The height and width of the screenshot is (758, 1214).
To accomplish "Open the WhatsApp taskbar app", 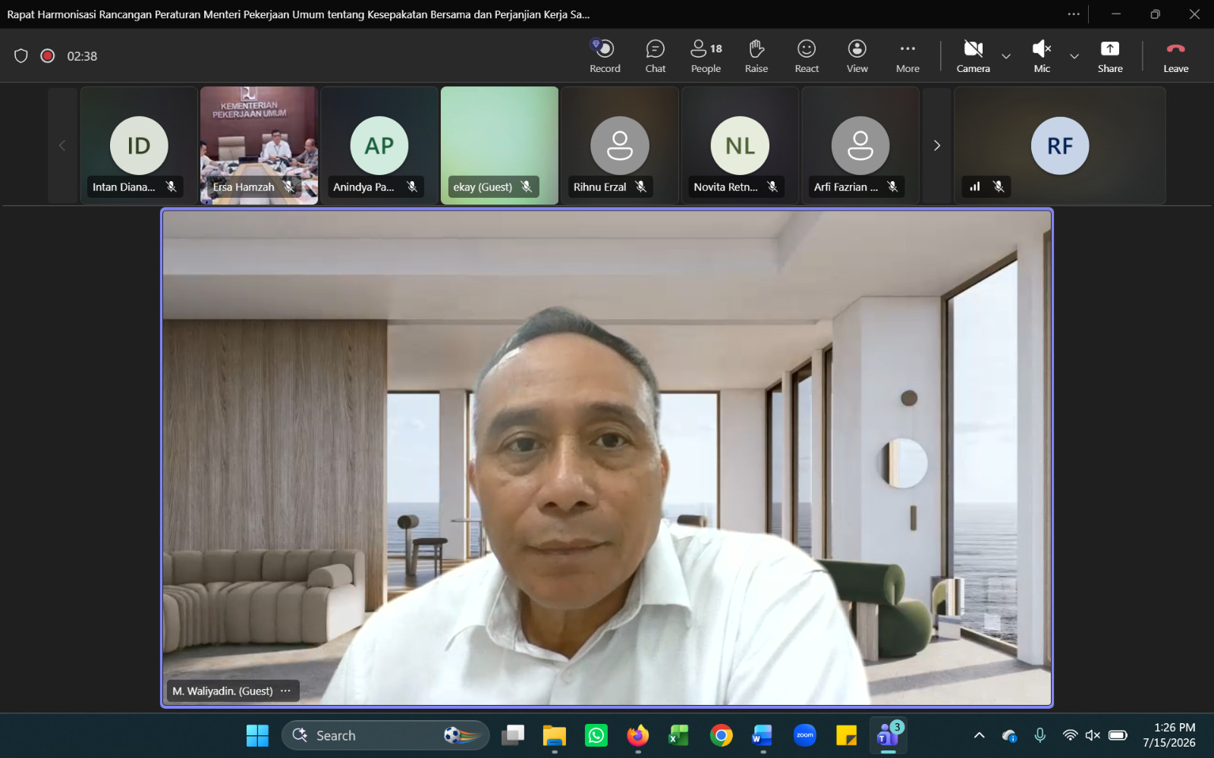I will tap(596, 735).
